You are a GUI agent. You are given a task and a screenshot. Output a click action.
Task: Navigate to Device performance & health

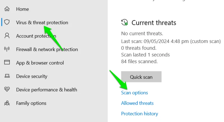tap(46, 90)
